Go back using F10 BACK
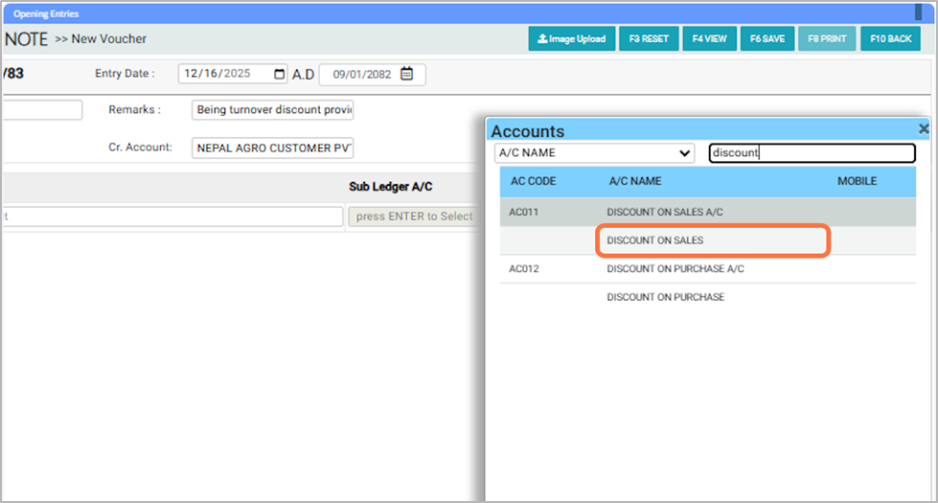 890,39
